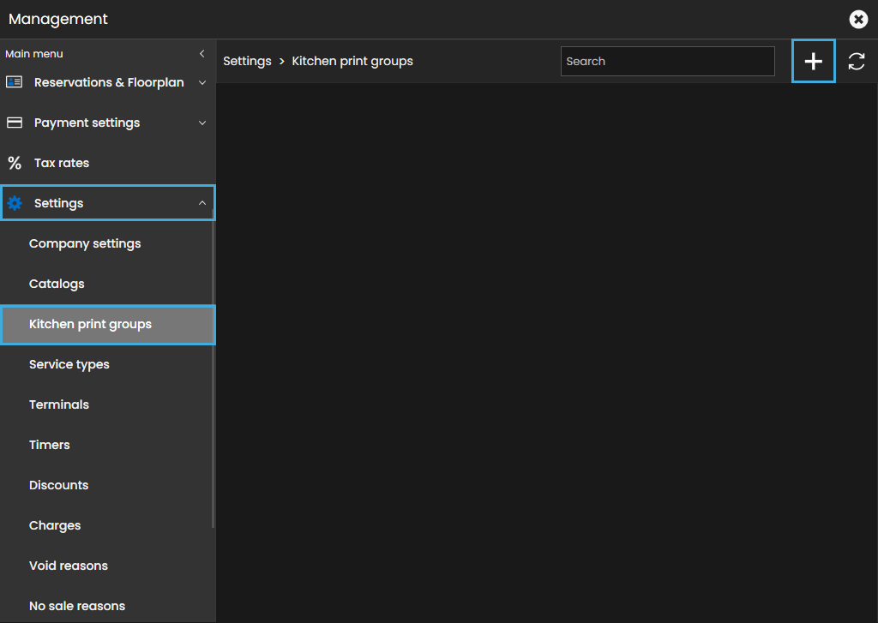Screen dimensions: 878x623
Task: Close the Management window
Action: tap(857, 19)
